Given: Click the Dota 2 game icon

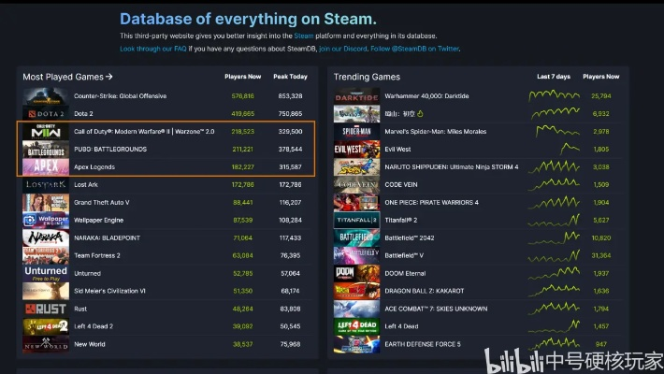Looking at the screenshot, I should pyautogui.click(x=45, y=113).
